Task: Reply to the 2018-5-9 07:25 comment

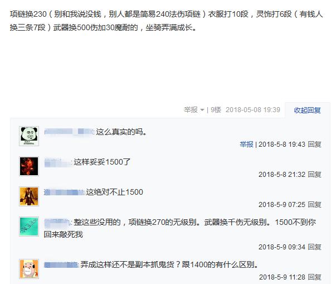Action: click(314, 205)
